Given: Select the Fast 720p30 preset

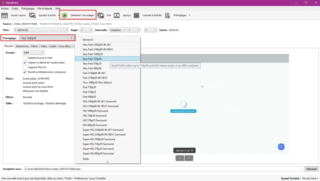Looking at the screenshot, I should (x=107, y=87).
